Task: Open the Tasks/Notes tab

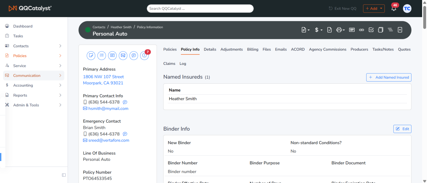Action: click(383, 49)
